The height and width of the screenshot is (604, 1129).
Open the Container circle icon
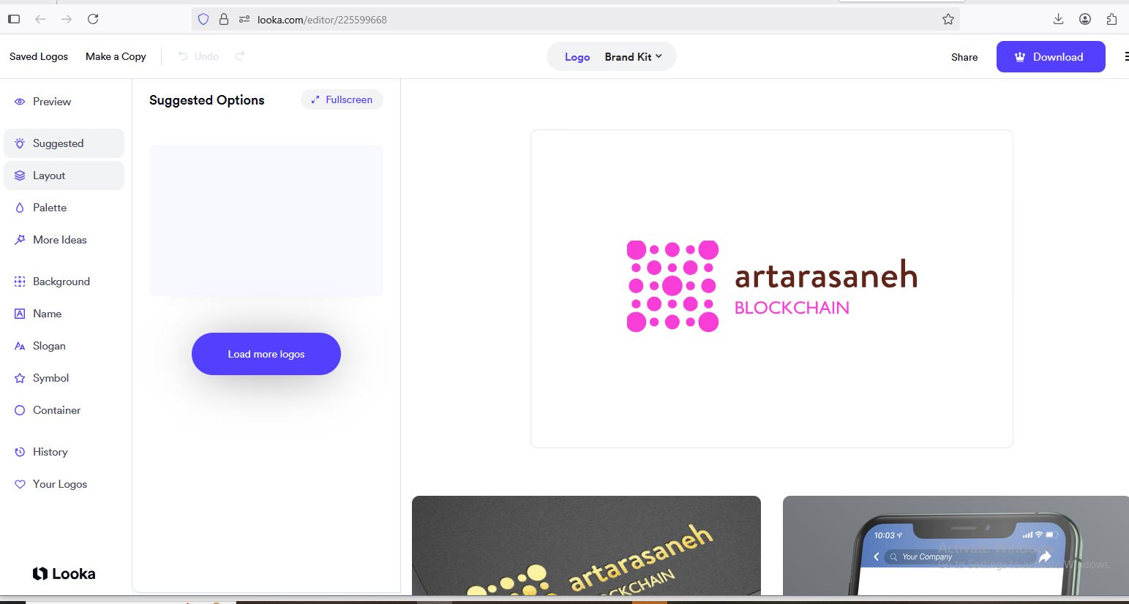pyautogui.click(x=20, y=410)
